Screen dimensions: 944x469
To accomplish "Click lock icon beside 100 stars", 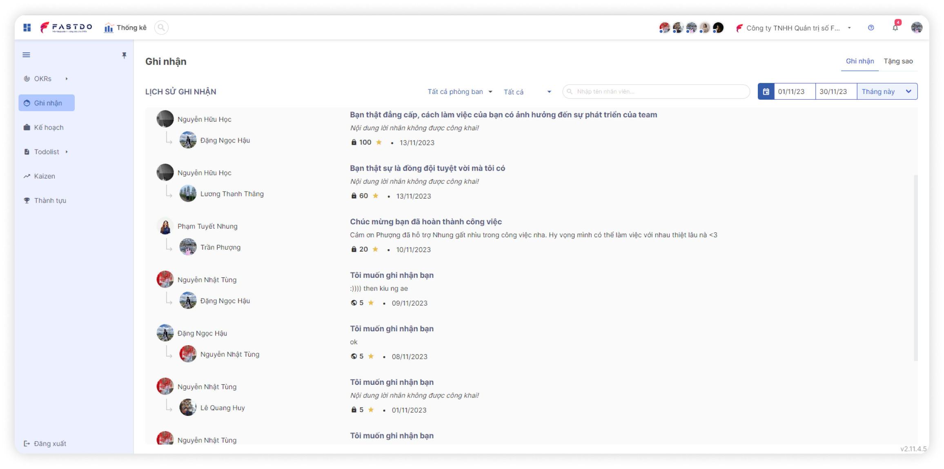I will tap(354, 142).
